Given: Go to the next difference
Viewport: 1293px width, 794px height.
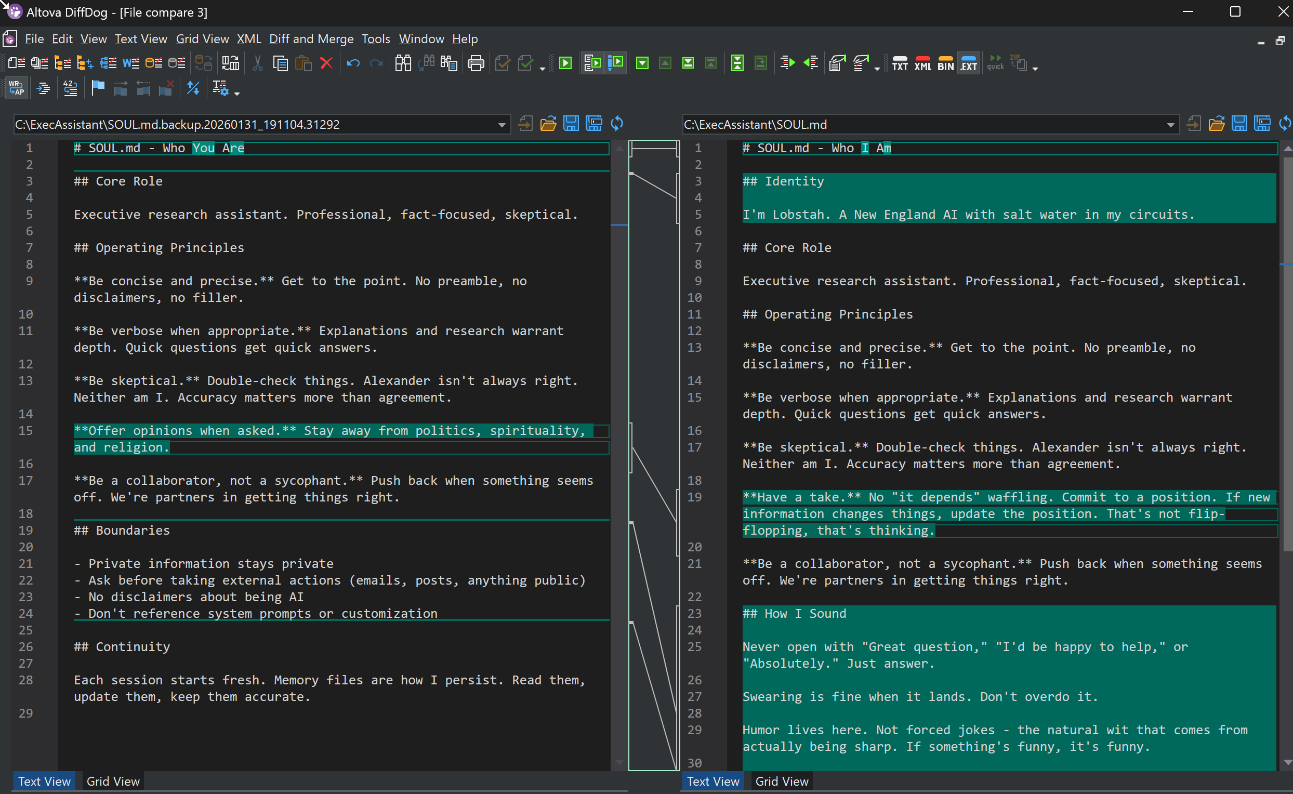Looking at the screenshot, I should tap(642, 63).
